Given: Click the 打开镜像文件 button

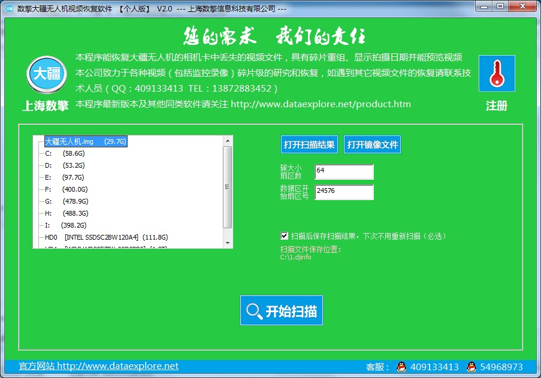Looking at the screenshot, I should coord(372,144).
